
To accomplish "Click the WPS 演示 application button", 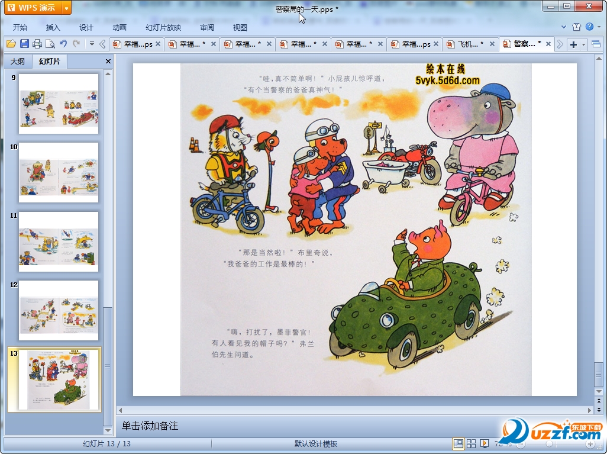I will click(x=33, y=8).
